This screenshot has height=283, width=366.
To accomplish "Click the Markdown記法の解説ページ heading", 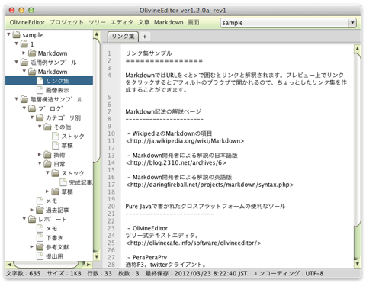I will pyautogui.click(x=163, y=111).
